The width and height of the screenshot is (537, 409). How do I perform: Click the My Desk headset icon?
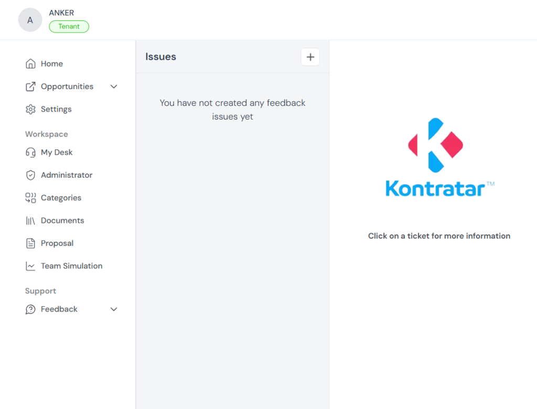30,153
